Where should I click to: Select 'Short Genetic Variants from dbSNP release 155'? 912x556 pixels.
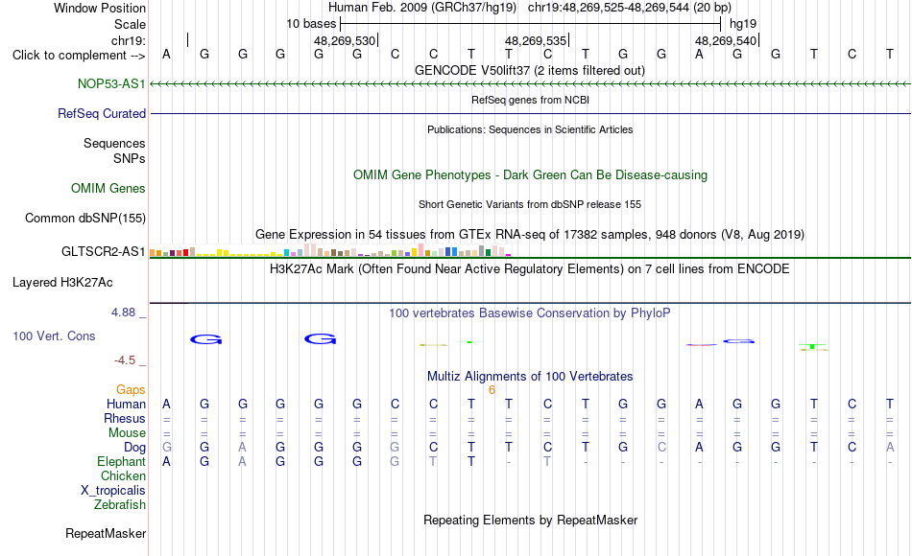529,204
